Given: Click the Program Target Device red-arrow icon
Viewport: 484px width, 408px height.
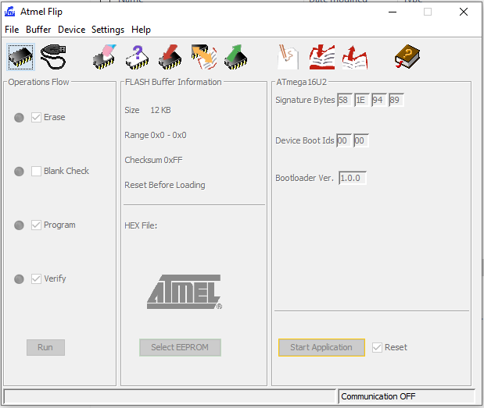Looking at the screenshot, I should coord(170,57).
